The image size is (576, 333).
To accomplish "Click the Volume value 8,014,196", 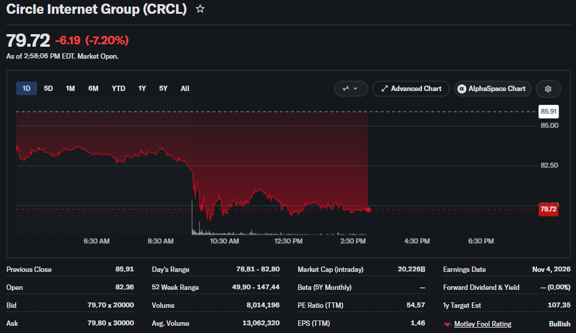I will (x=263, y=305).
